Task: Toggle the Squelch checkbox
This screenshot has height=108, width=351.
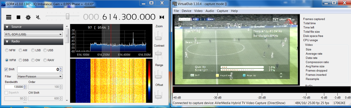Action: coord(6,93)
